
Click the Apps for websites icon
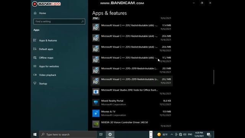pos(35,66)
